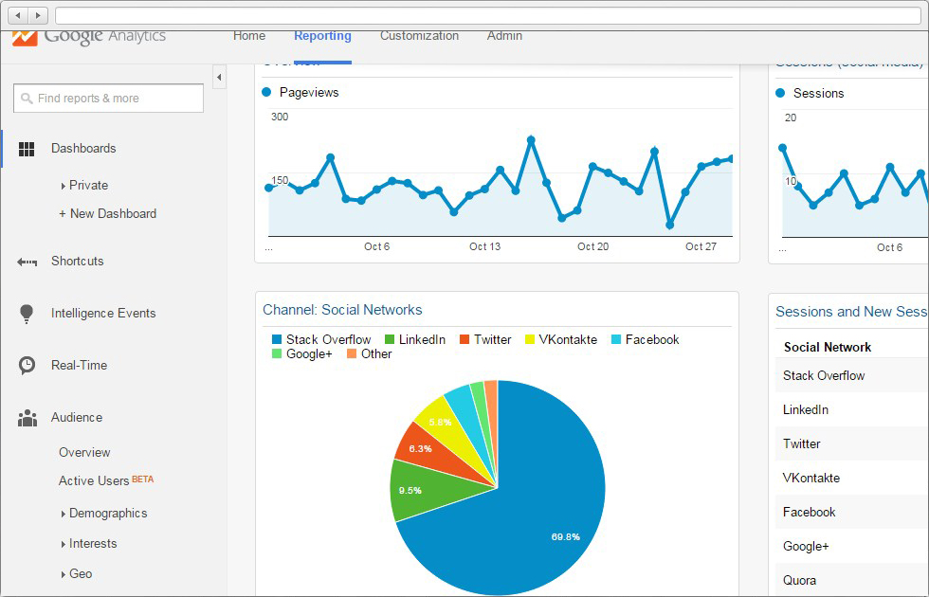Open Shortcuts in the sidebar
929x597 pixels.
[77, 261]
